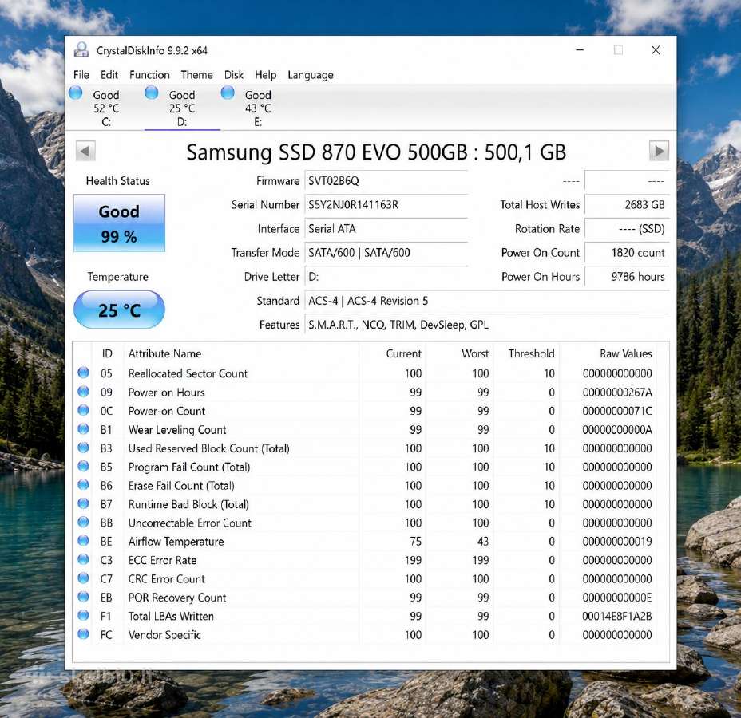This screenshot has height=718, width=741.
Task: Click the Raw Values column header
Action: [626, 353]
